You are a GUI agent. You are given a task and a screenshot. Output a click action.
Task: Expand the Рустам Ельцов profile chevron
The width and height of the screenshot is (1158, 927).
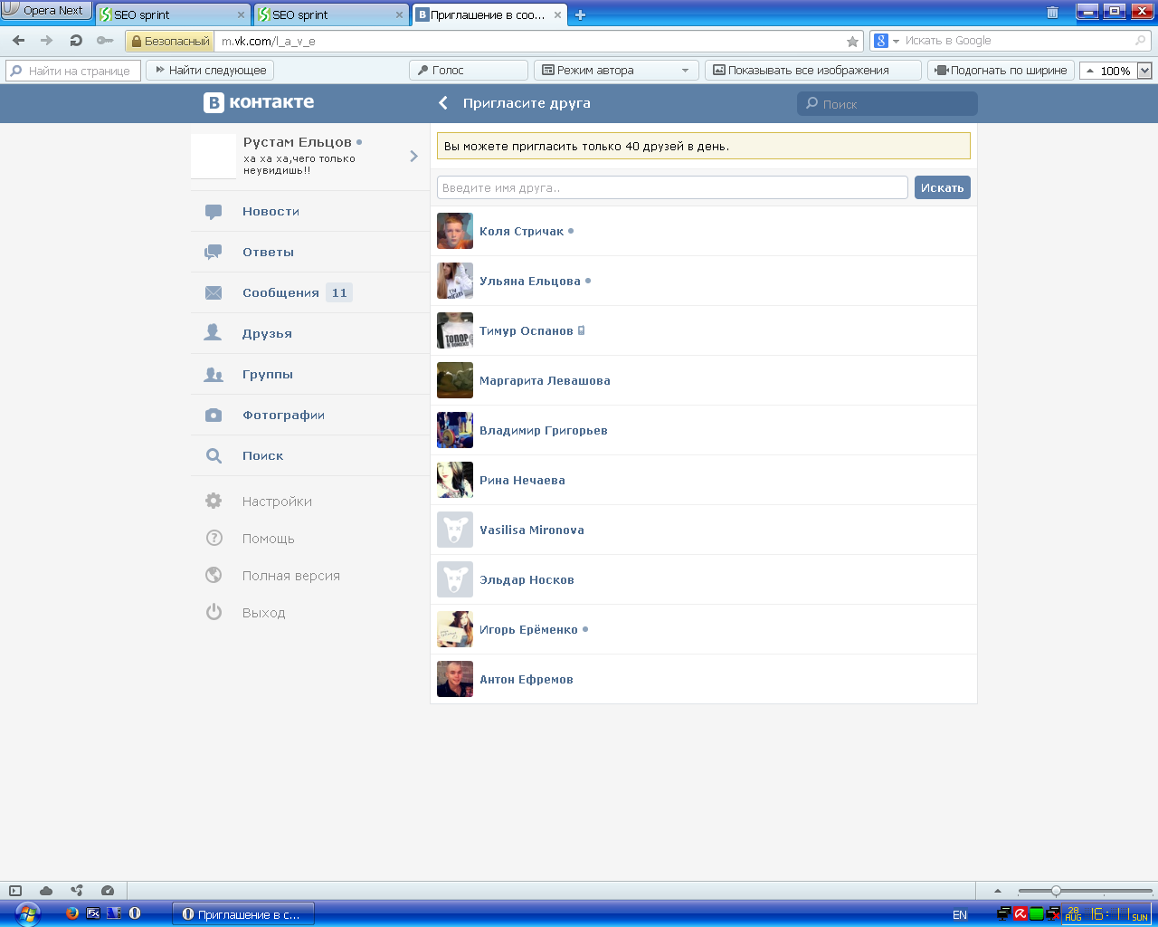click(x=413, y=157)
